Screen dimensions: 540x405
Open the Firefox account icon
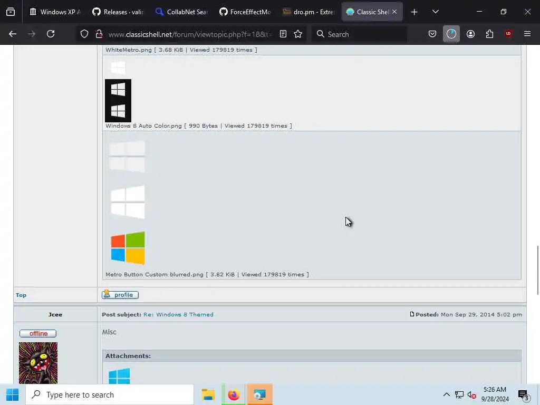pos(470,34)
